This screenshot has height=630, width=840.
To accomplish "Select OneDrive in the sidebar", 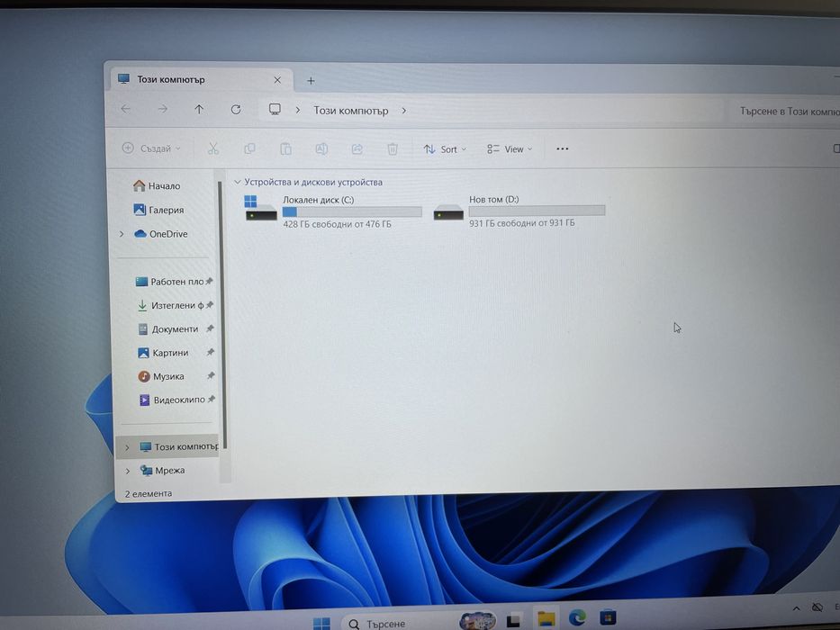I will (161, 234).
